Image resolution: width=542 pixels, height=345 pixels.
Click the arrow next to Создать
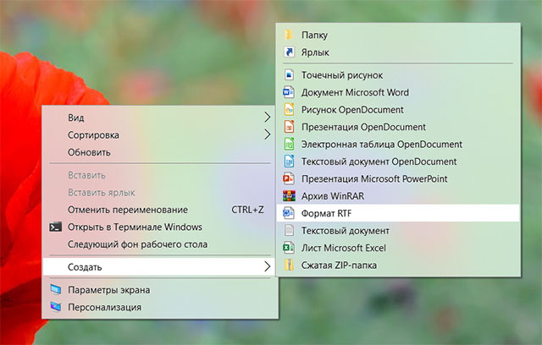267,266
